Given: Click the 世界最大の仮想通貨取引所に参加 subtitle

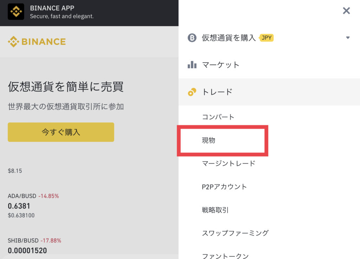Looking at the screenshot, I should coord(66,107).
